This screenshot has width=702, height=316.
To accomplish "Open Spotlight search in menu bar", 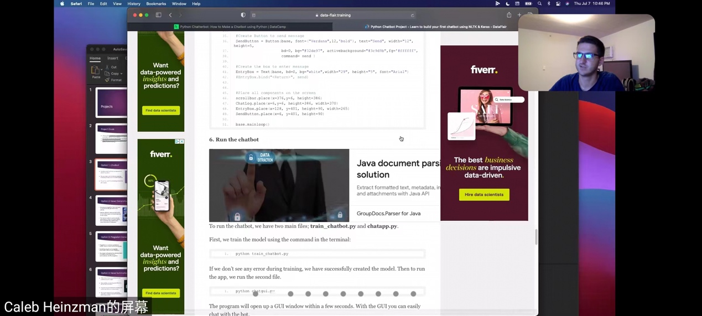I will (x=539, y=4).
